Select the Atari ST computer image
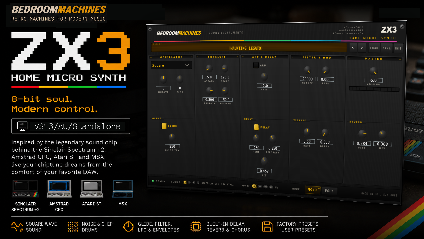This screenshot has width=424, height=239. [x=92, y=189]
